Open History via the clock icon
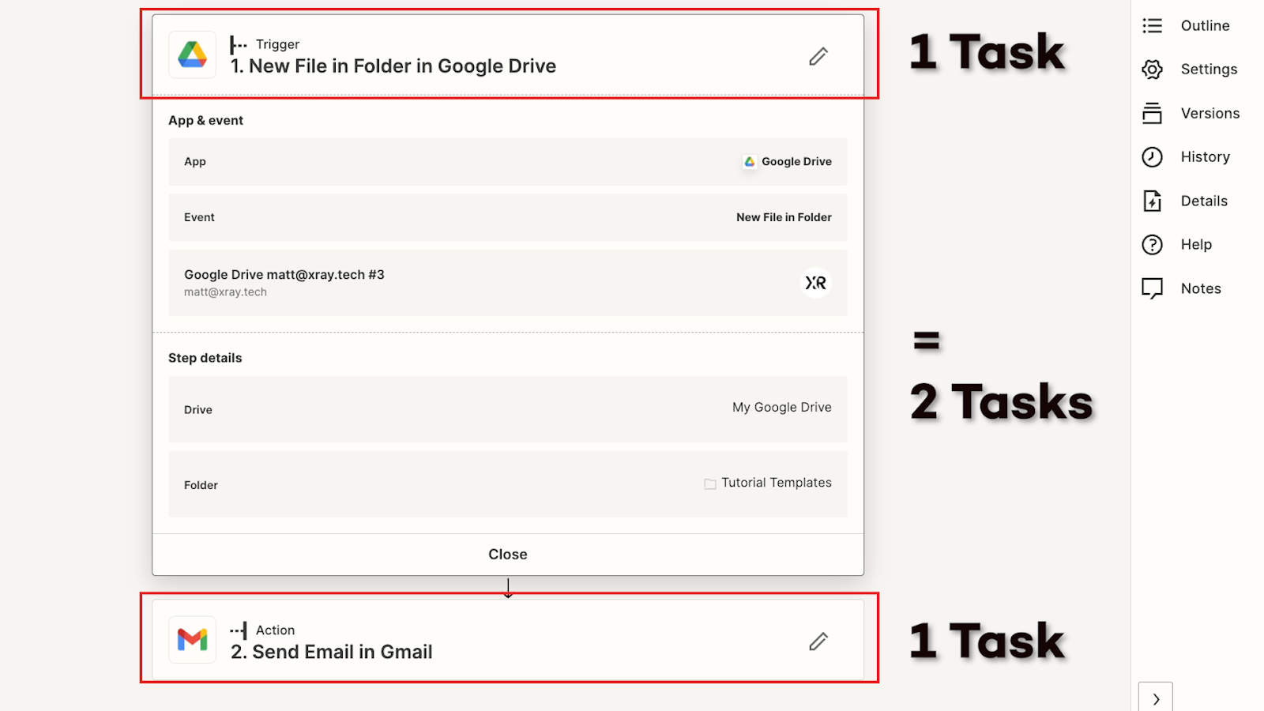Screen dimensions: 1264x711 (1152, 157)
